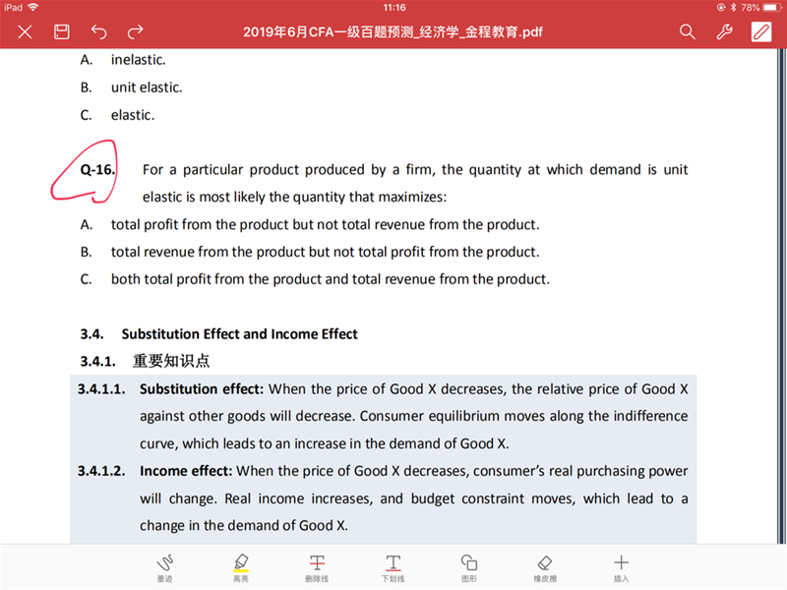Select the eraser (橡皮擦) tool
787x590 pixels.
point(545,567)
